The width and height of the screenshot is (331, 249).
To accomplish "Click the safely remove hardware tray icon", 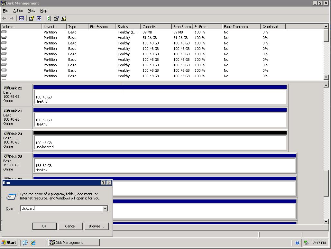I will point(307,243).
